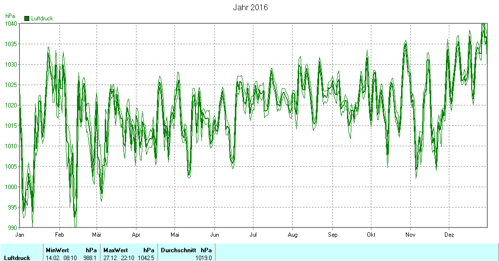Image resolution: width=499 pixels, height=261 pixels.
Task: Select the Dez label on the time axis
Action: click(449, 235)
